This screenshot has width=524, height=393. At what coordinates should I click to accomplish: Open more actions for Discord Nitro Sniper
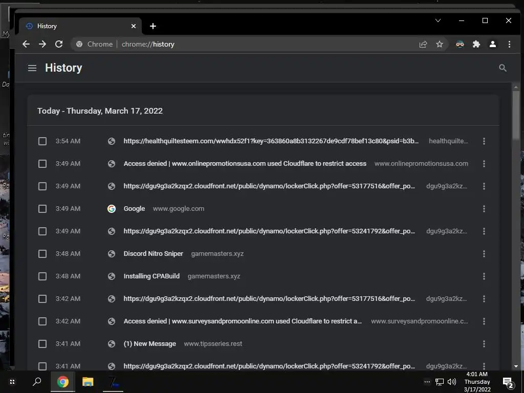484,254
